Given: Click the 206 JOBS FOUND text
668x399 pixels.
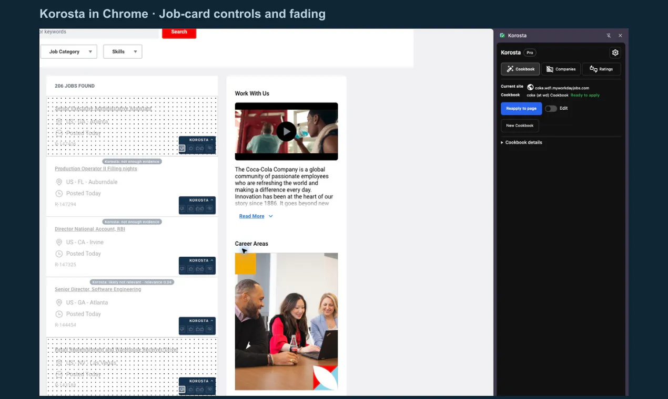Looking at the screenshot, I should click(x=75, y=86).
